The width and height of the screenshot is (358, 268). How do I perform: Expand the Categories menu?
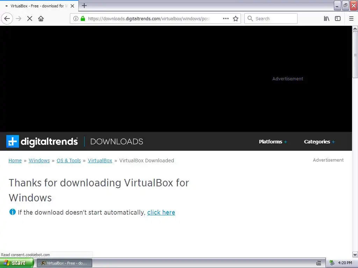click(x=320, y=142)
